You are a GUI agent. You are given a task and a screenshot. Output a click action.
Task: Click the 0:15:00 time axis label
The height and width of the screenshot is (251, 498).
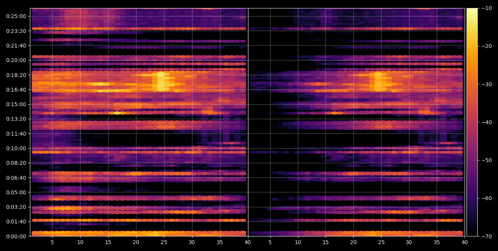(x=16, y=104)
